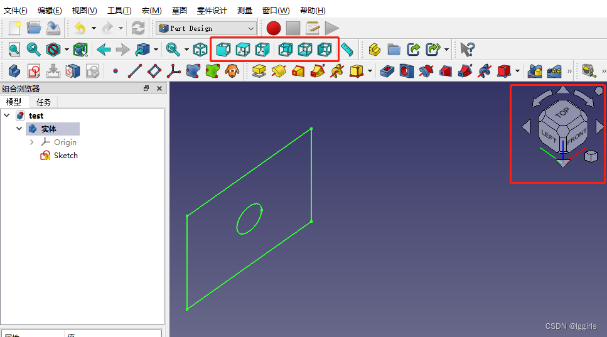This screenshot has width=607, height=337.
Task: Switch to the 任务 tab
Action: [43, 102]
